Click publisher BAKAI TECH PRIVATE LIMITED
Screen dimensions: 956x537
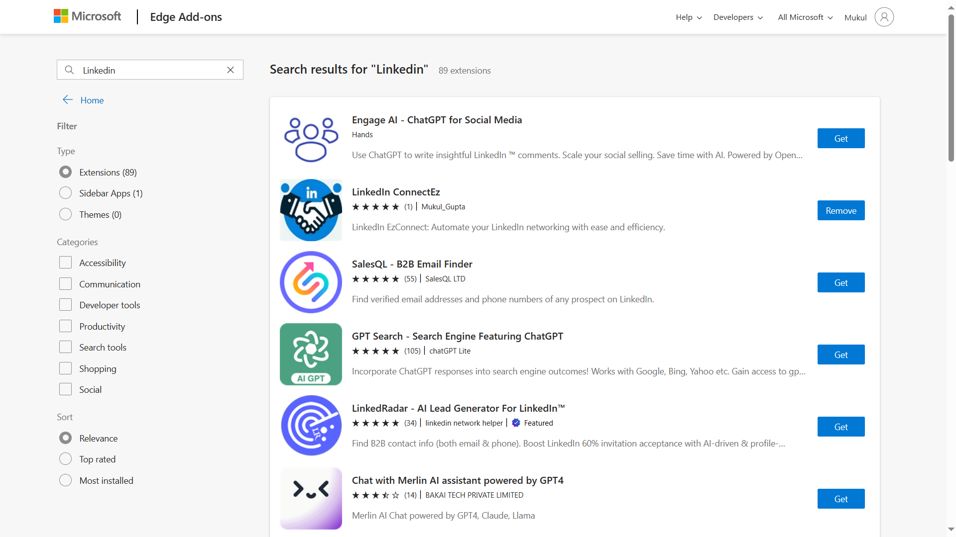pyautogui.click(x=474, y=495)
